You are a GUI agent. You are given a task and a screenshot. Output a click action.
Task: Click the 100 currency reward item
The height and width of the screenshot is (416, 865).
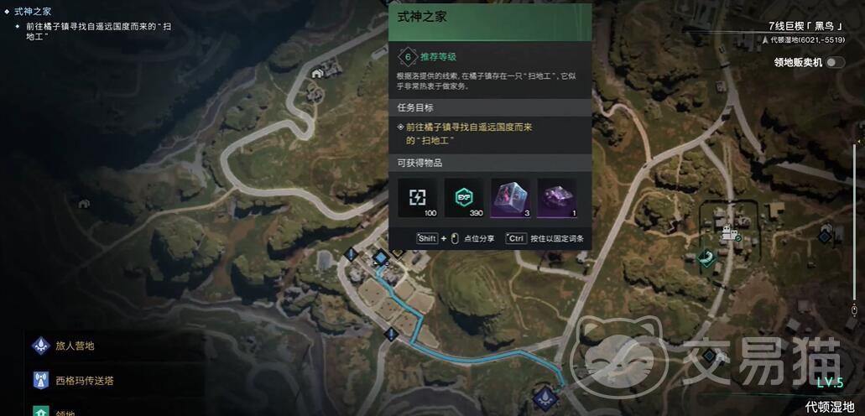(x=418, y=198)
